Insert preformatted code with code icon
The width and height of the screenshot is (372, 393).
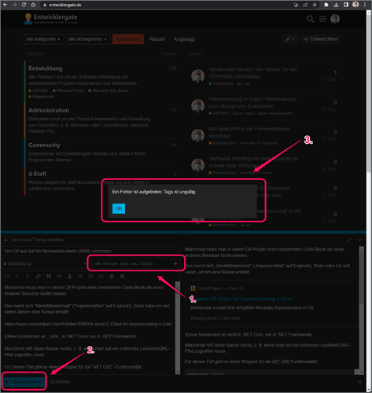coord(59,276)
